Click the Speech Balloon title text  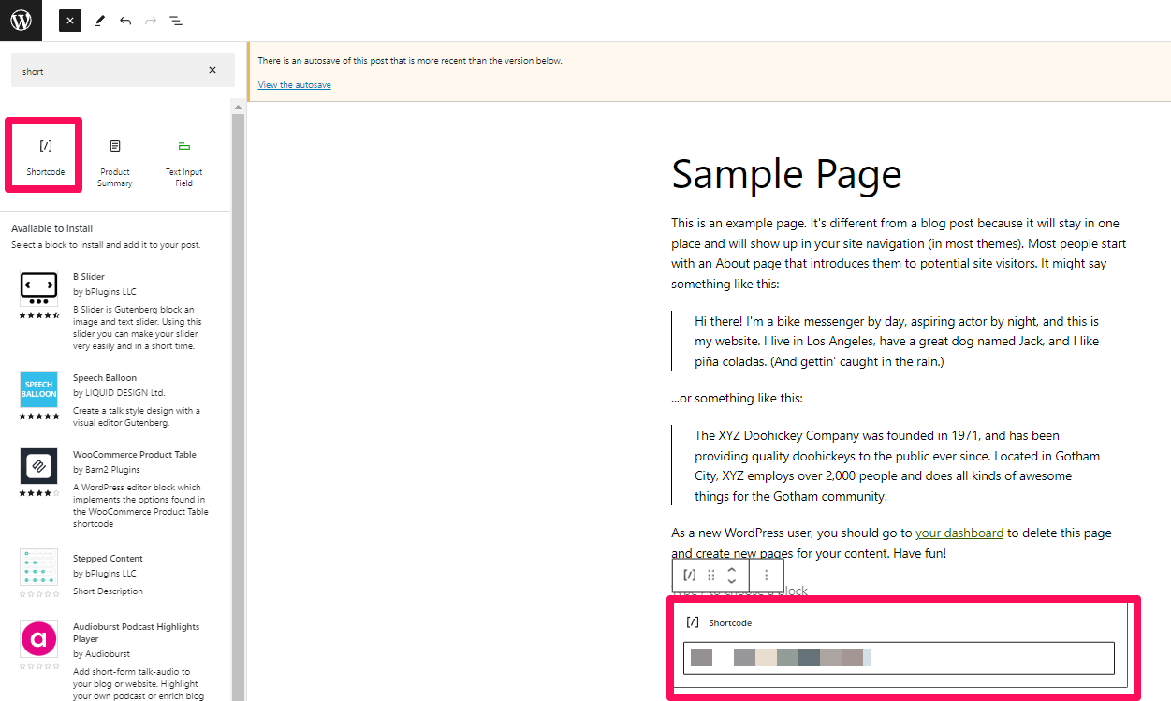click(105, 378)
